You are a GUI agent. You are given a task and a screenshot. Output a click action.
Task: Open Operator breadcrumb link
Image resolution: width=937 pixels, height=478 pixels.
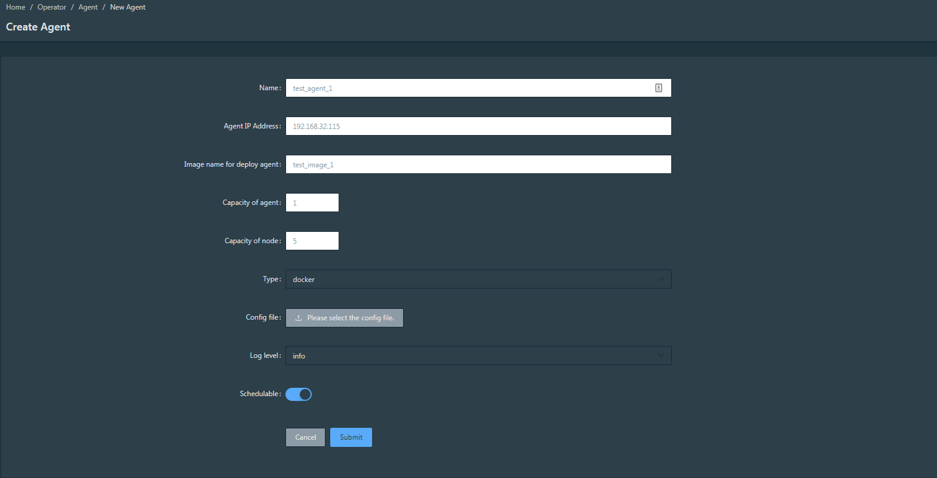tap(52, 7)
